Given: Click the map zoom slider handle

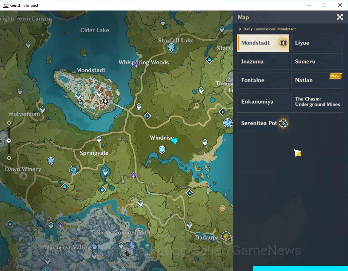Looking at the screenshot, I should pyautogui.click(x=9, y=141).
